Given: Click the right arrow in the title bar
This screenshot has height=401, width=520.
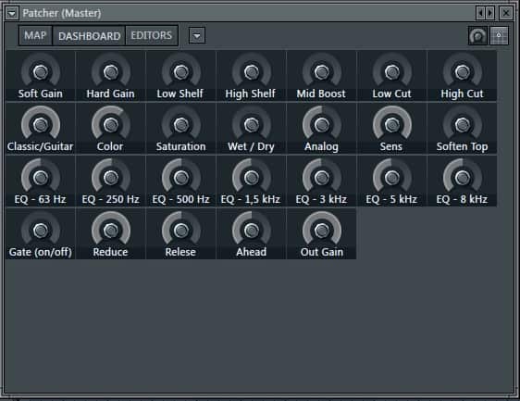Looking at the screenshot, I should pos(490,13).
